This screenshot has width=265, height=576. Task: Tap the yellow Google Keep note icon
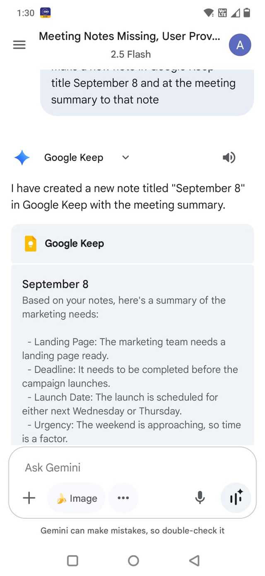click(31, 243)
